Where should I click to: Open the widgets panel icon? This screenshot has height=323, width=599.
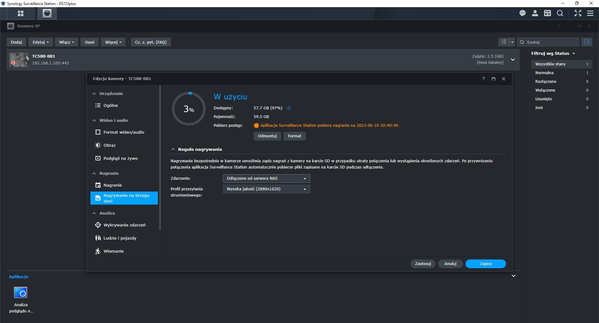tap(548, 13)
